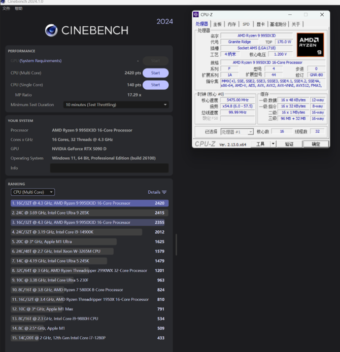Screen dimensions: 340x352
Task: Click the Granite Ridge codename field in CPU-Z
Action: [240, 42]
